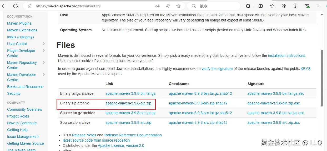Click the search magnifier icon
The width and height of the screenshot is (327, 151).
click(x=194, y=6)
